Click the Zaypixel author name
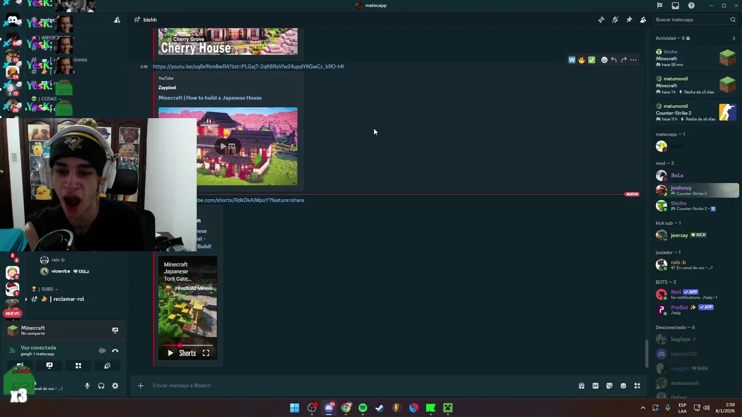The image size is (742, 417). [167, 87]
